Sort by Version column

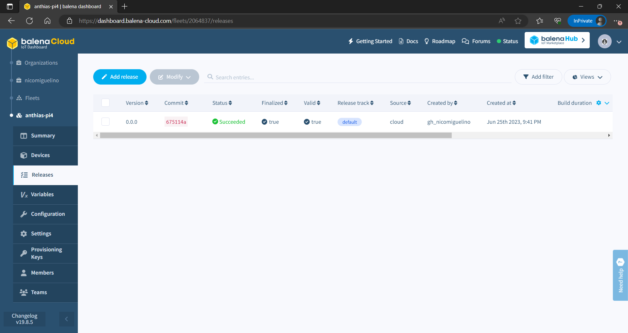pos(137,103)
